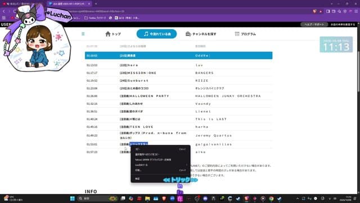Choose コピー in the context menu

point(160,149)
